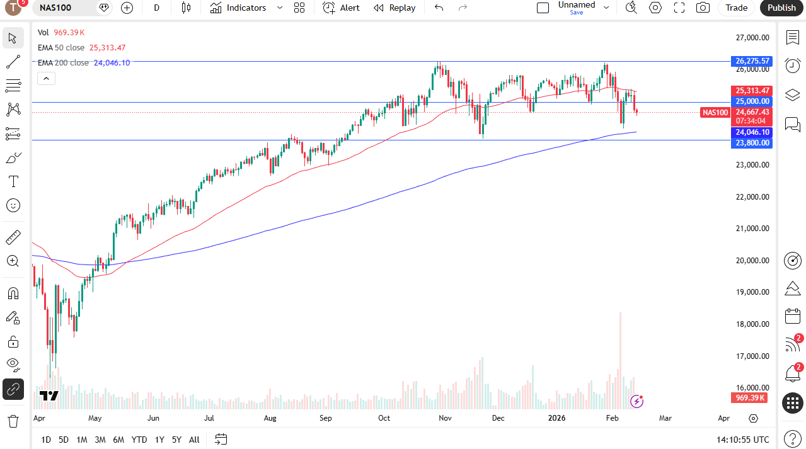The width and height of the screenshot is (806, 449).
Task: Select the text annotation tool
Action: 13,181
